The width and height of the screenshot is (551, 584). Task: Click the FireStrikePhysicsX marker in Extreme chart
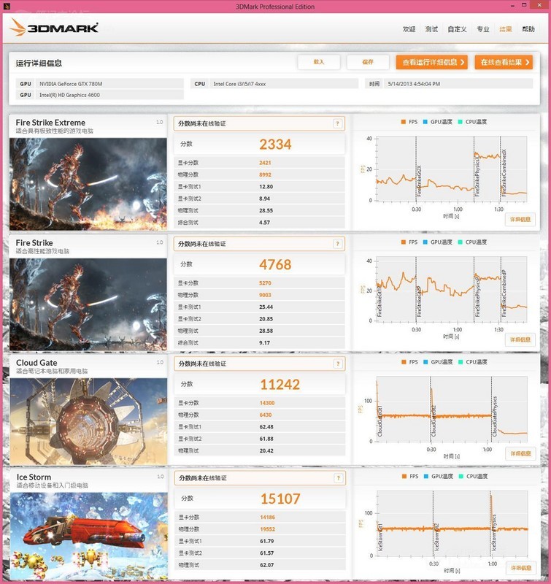pyautogui.click(x=477, y=176)
